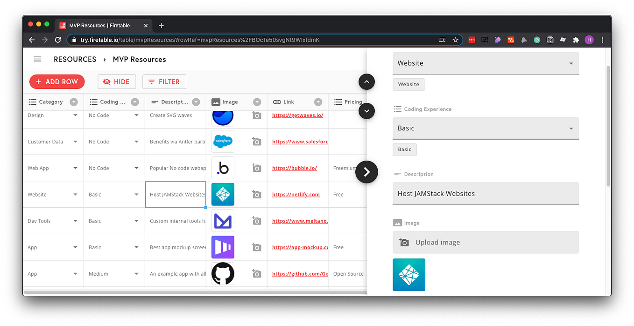634x326 pixels.
Task: Open the navigation hamburger menu
Action: coord(37,59)
